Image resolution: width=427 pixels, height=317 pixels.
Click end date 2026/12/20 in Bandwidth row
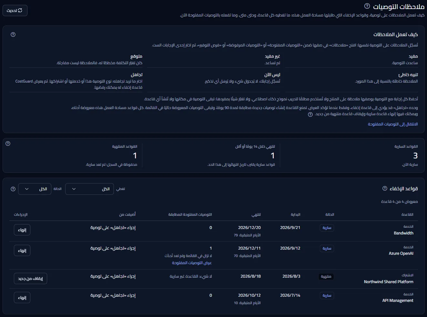(x=249, y=228)
